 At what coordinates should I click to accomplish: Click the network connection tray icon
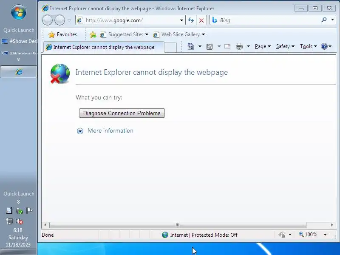coord(9,221)
